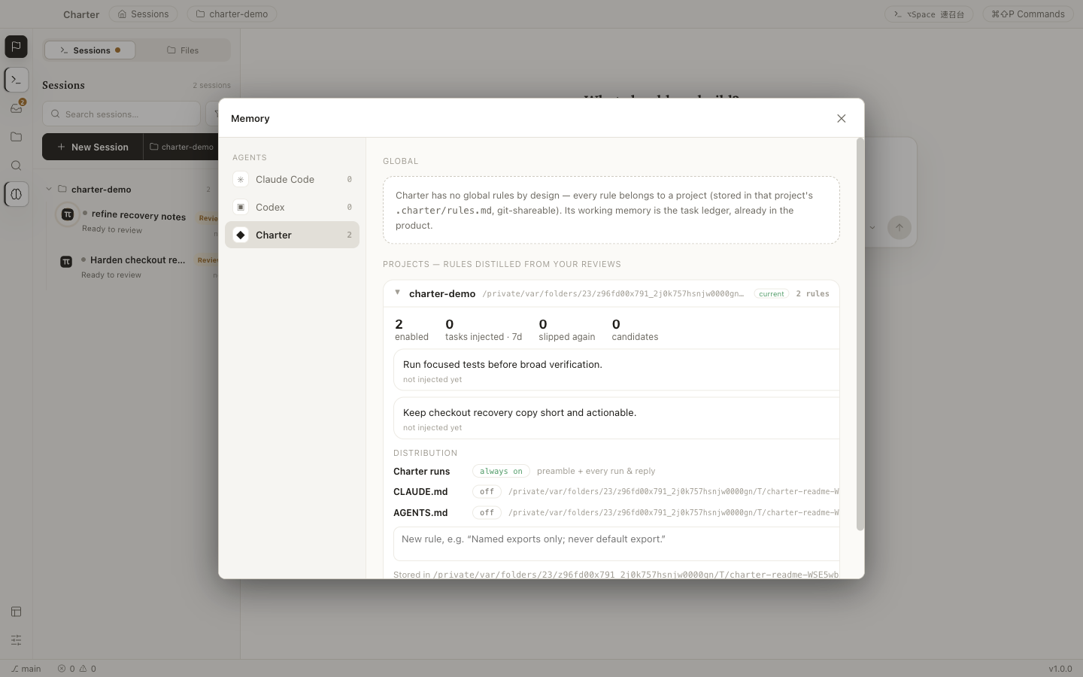
Task: Select the Claude Code agent
Action: (292, 179)
